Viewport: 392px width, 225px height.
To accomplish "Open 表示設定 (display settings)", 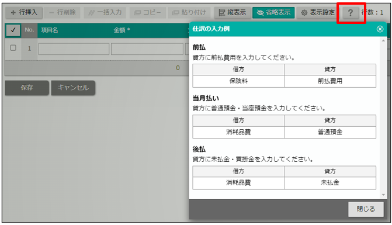I will click(318, 12).
